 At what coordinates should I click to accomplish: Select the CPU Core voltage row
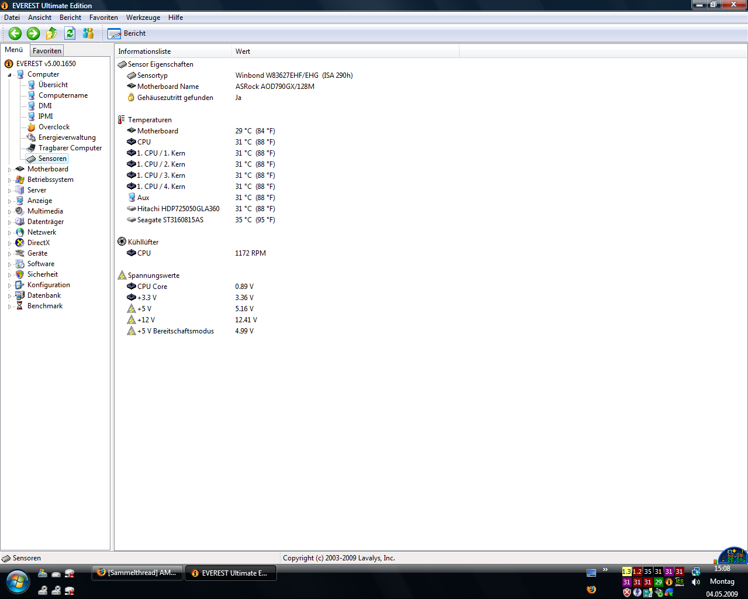(191, 287)
